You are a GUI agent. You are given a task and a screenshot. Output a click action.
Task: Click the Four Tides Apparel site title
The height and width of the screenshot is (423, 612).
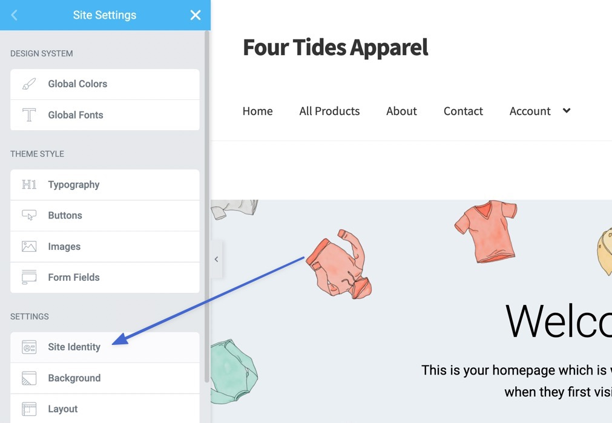click(336, 48)
